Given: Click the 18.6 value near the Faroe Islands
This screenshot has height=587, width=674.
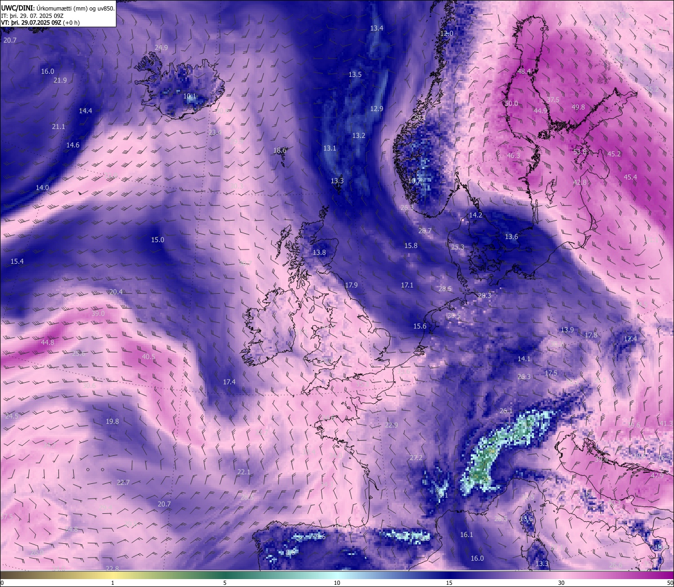Looking at the screenshot, I should (x=280, y=150).
